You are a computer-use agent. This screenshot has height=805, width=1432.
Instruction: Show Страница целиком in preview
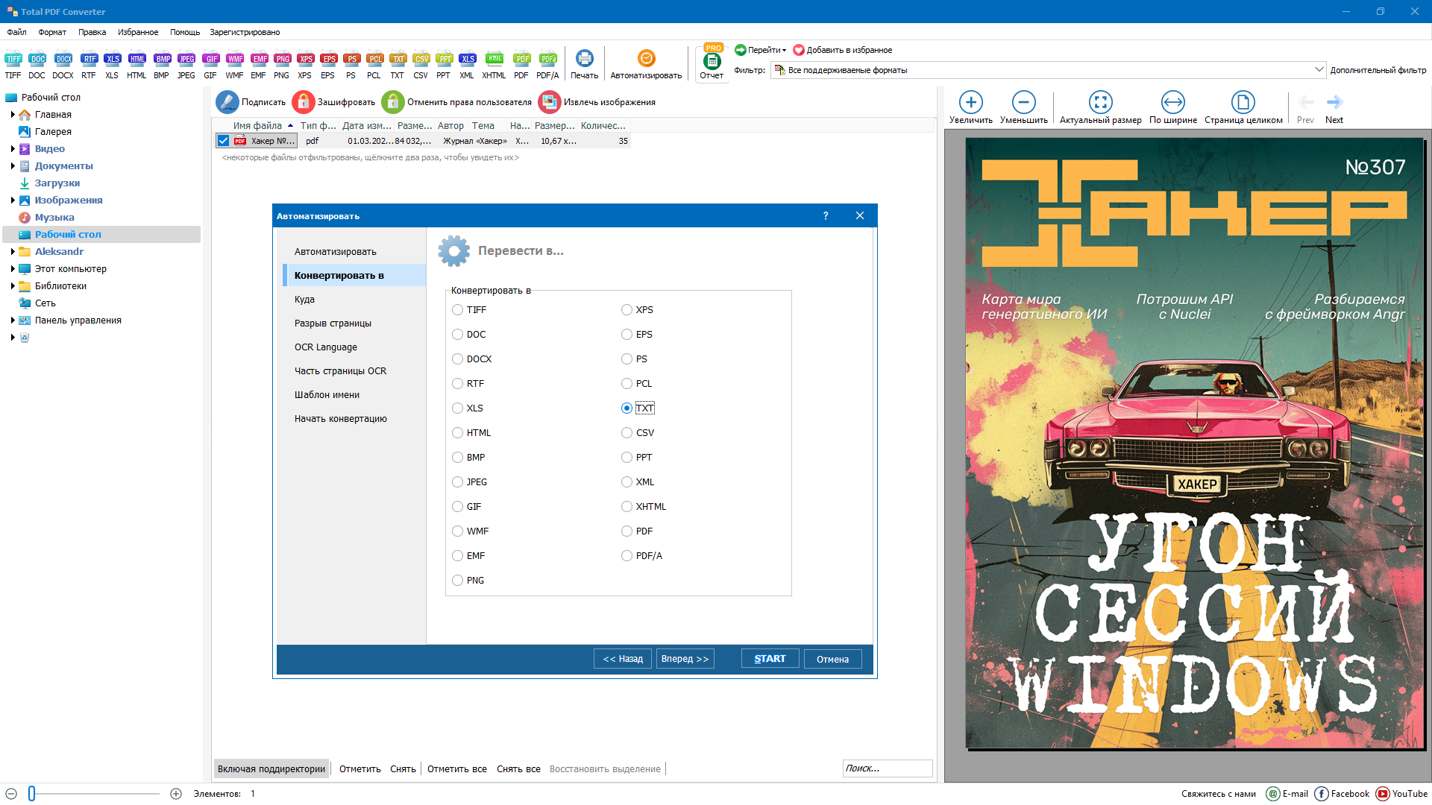pyautogui.click(x=1243, y=107)
